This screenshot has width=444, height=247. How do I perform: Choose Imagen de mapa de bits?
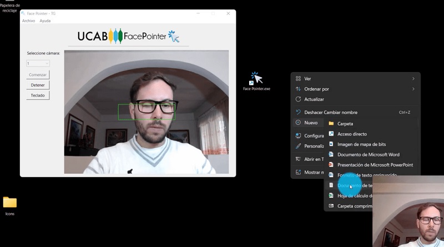[x=371, y=144]
